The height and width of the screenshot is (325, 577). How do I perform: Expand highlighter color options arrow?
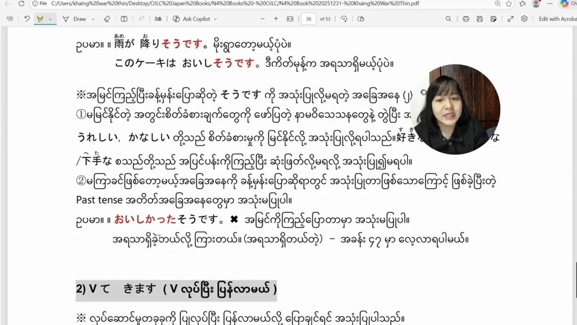[50, 19]
